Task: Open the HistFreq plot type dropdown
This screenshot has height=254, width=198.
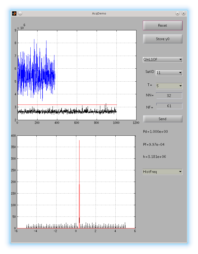Action: click(x=162, y=172)
